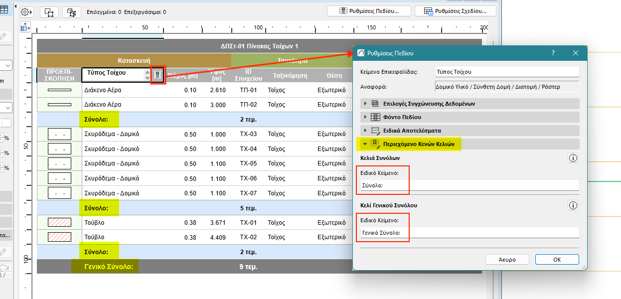Click the ΤΧ-07 ID cell
Image resolution: width=621 pixels, height=299 pixels.
tap(248, 193)
